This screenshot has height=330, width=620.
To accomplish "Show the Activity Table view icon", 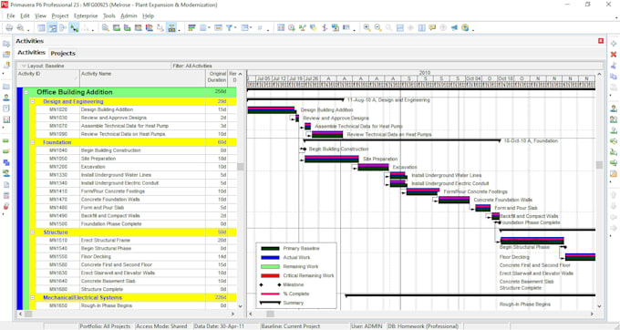I will (41, 27).
